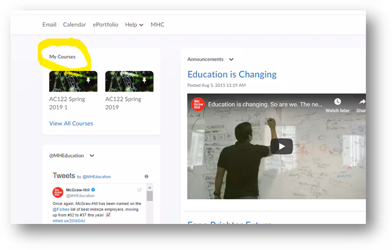Click the McGraw-Hill avatar in the tweet

click(58, 192)
